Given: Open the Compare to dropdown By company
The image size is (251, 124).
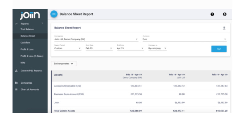Looking at the screenshot, I should (158, 48).
